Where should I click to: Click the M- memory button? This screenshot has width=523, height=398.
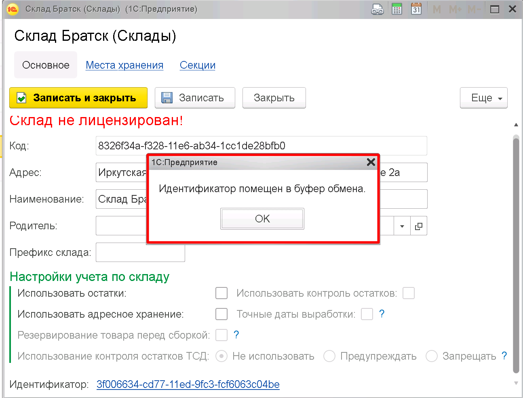click(473, 9)
